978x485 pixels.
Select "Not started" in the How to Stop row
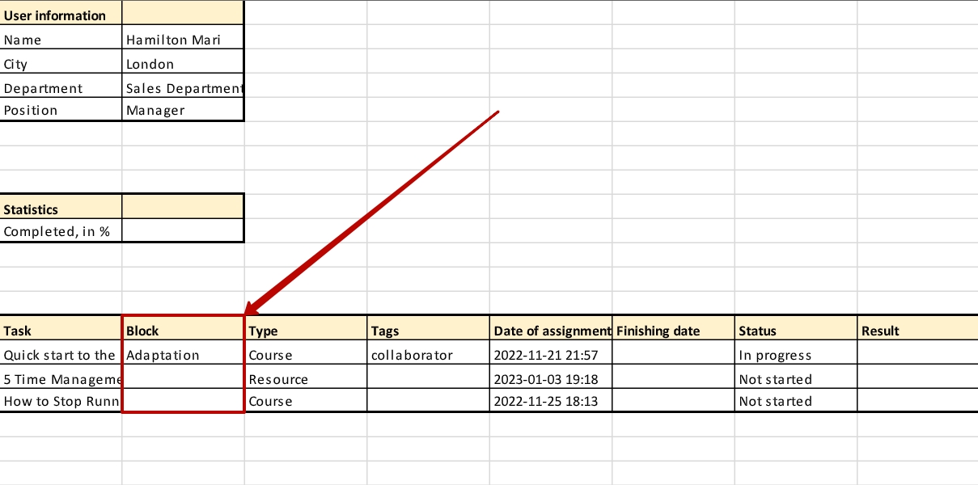coord(797,400)
